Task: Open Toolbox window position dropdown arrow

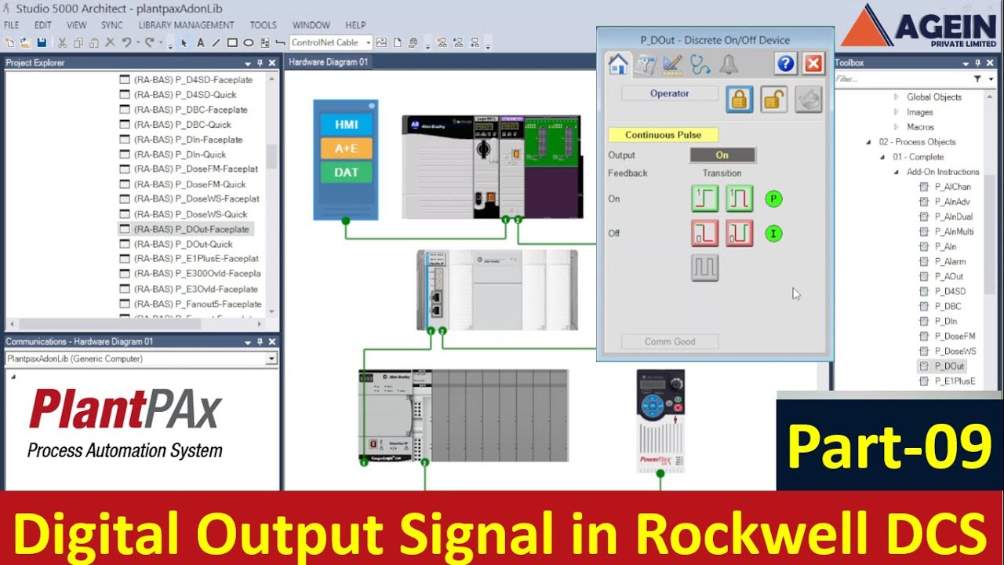Action: [965, 63]
